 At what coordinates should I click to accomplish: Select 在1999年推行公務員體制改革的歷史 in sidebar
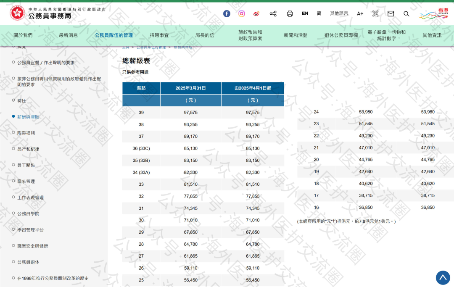(53, 278)
